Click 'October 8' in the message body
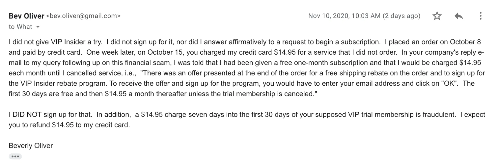The width and height of the screenshot is (496, 166). click(465, 42)
